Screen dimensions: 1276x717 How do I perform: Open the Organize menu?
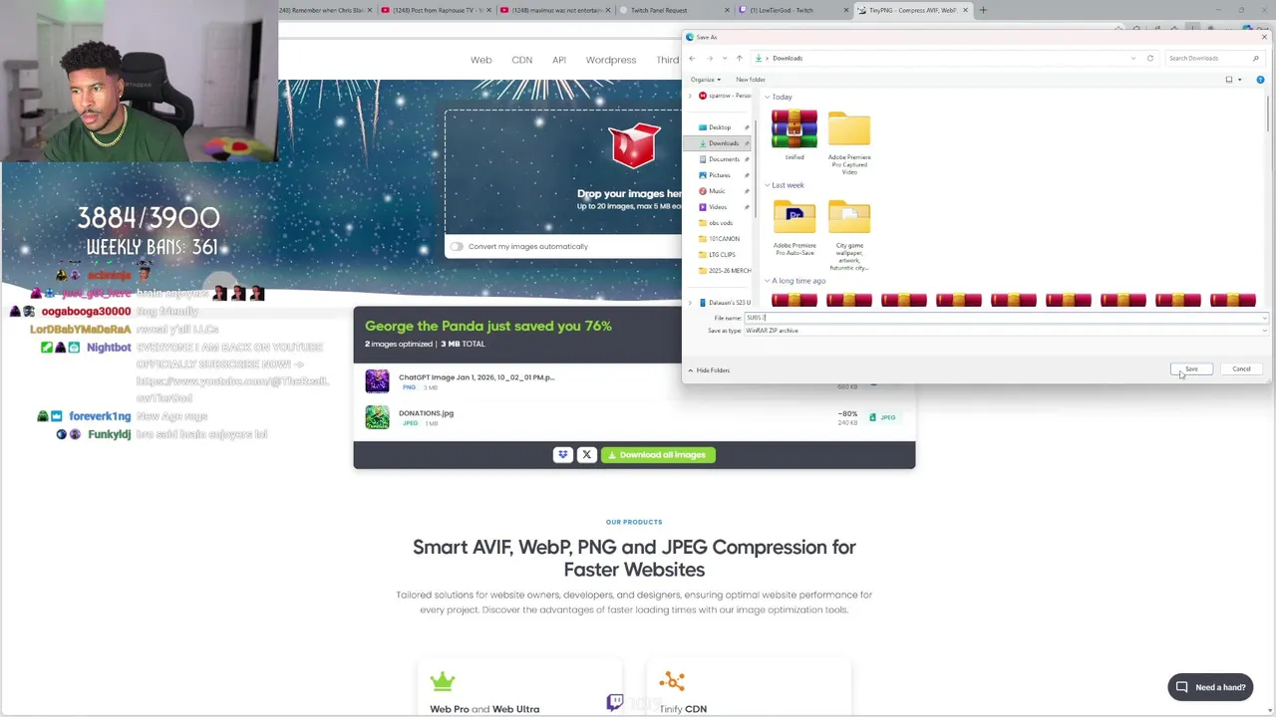(x=705, y=80)
